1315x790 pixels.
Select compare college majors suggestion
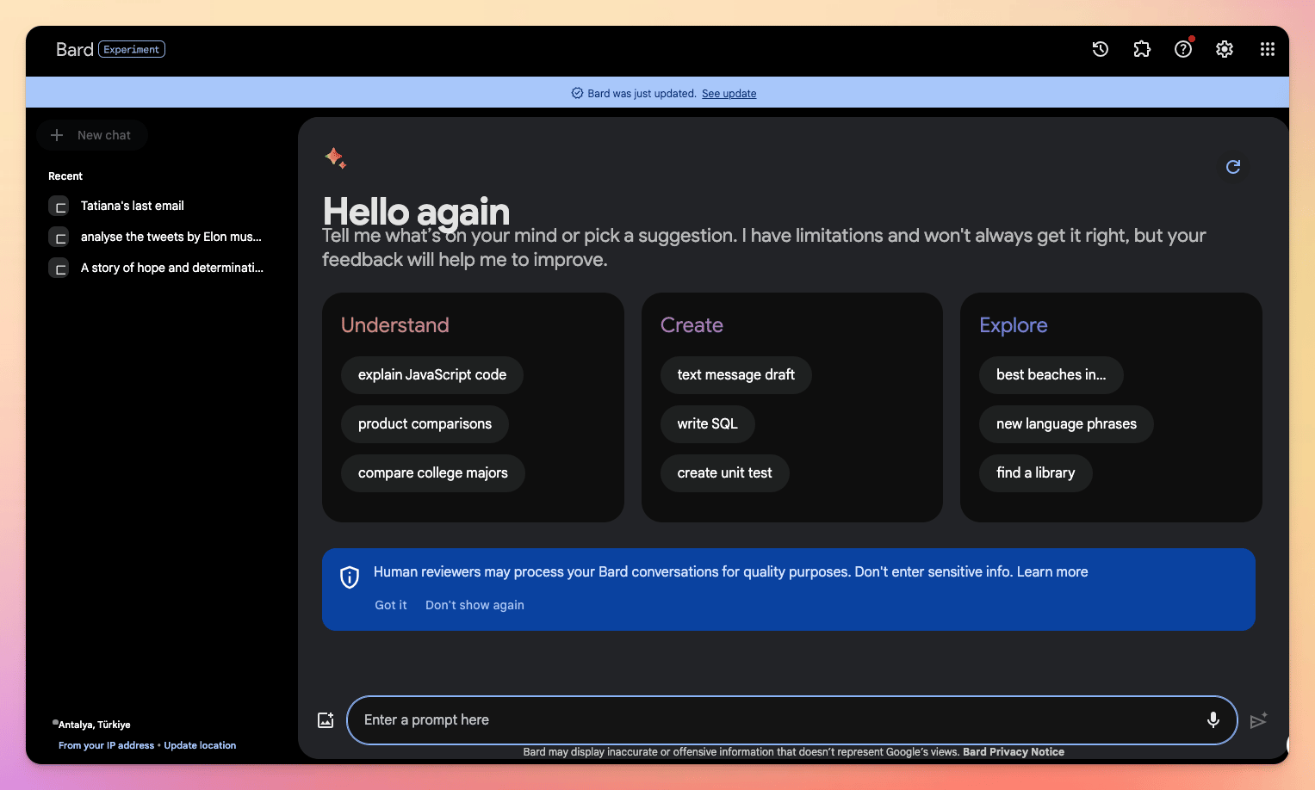tap(433, 473)
